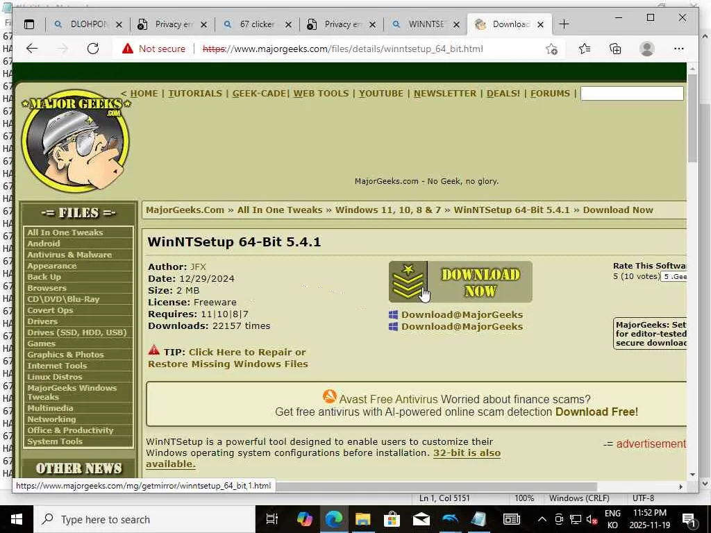Click the browser address bar URL
The height and width of the screenshot is (533, 711).
coord(343,49)
